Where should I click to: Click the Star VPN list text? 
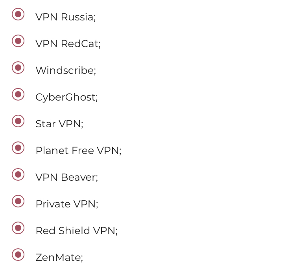59,124
